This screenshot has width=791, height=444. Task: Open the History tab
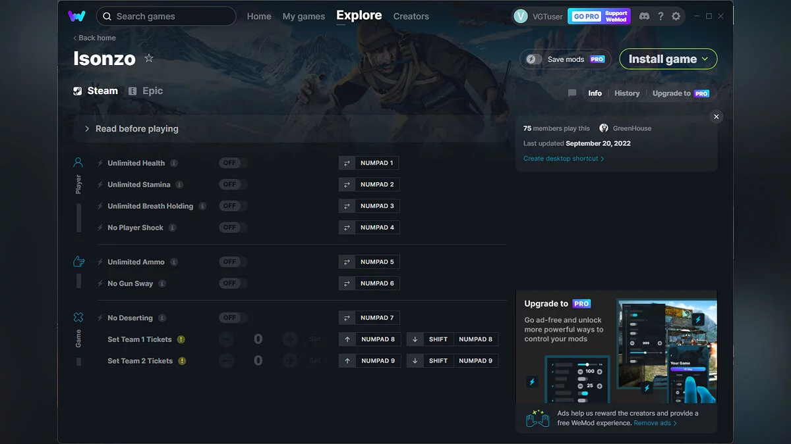point(627,93)
